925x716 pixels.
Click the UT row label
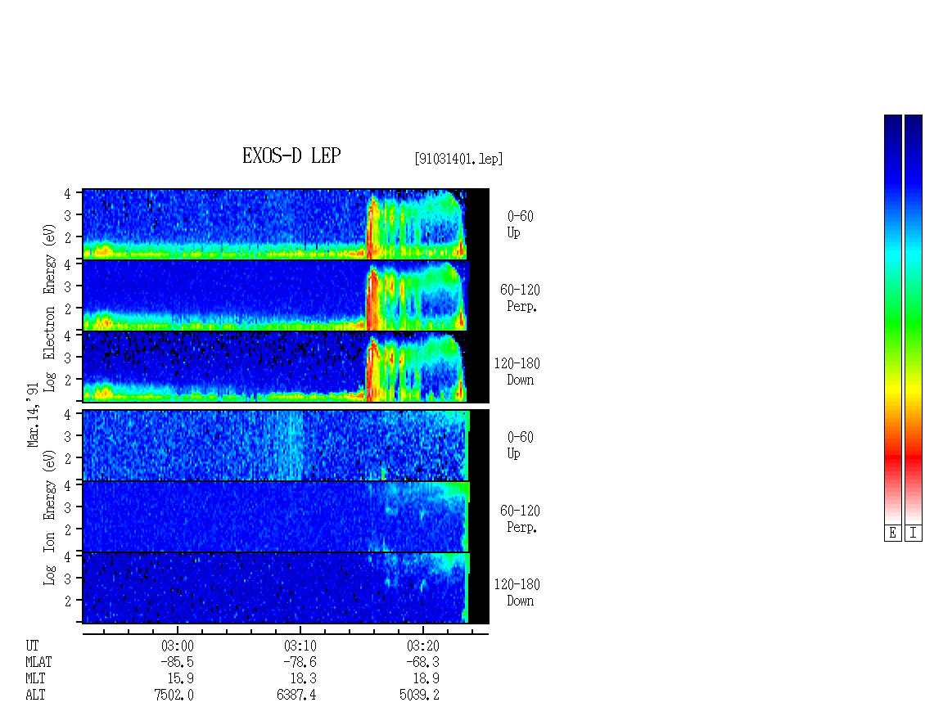[32, 646]
